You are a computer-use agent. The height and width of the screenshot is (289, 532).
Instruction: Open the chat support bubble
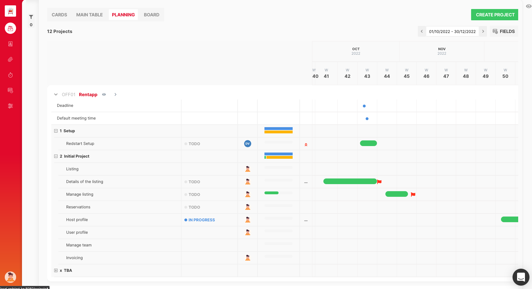pos(521,277)
